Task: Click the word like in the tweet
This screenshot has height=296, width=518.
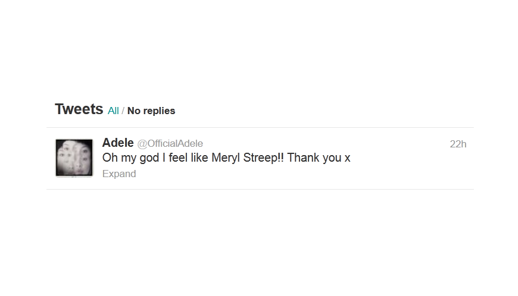Action: pyautogui.click(x=201, y=158)
